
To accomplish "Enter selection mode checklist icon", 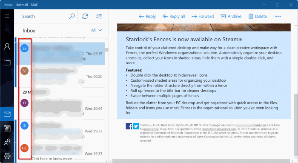I will click(x=99, y=16).
